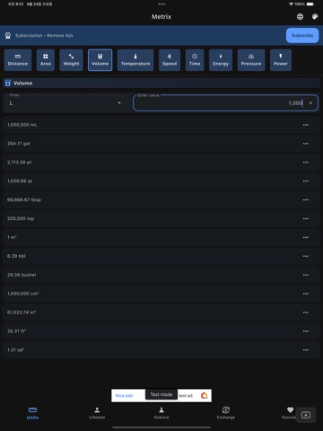Screen dimensions: 323x431
Task: Select the Temperature category
Action: [135, 60]
